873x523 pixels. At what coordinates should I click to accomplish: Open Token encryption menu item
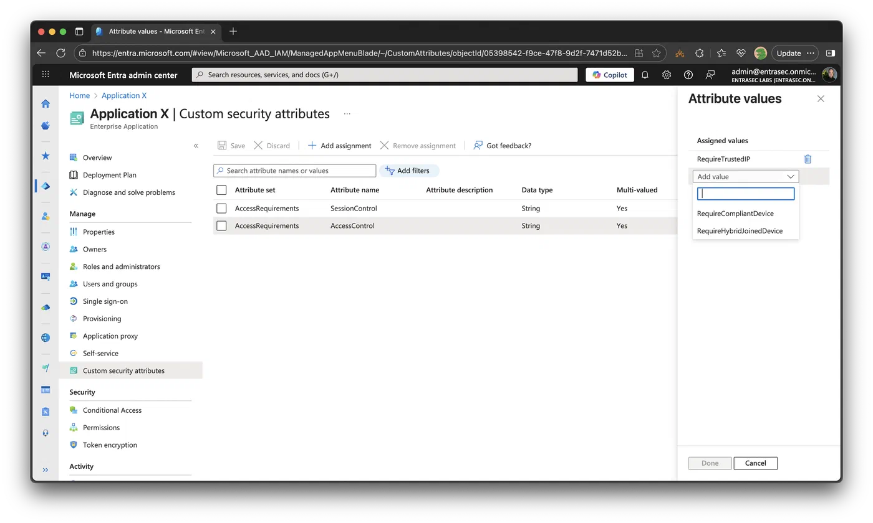point(110,445)
